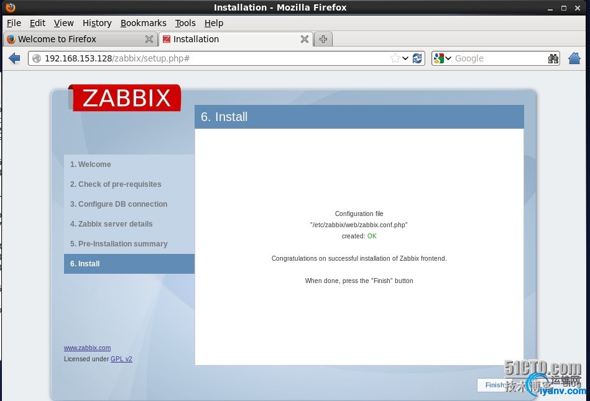Click the Congratulations message text
The height and width of the screenshot is (401, 590).
(x=359, y=258)
